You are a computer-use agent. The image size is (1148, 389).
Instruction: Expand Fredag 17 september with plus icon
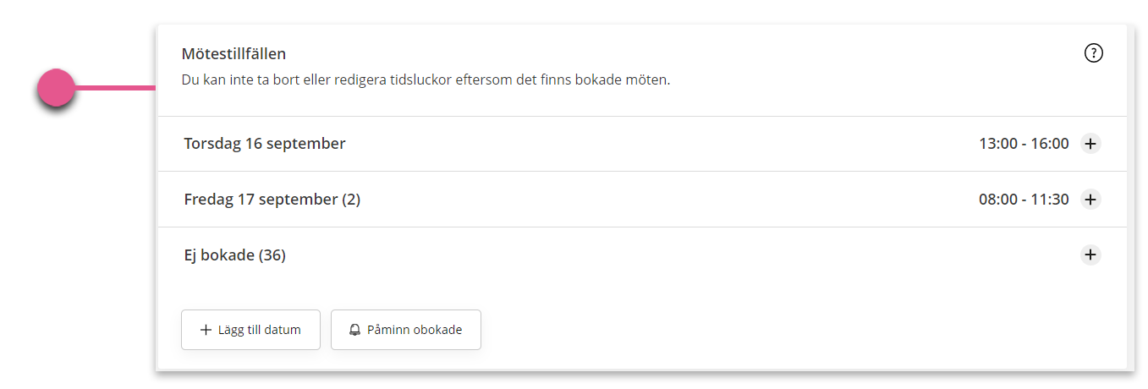[x=1090, y=200]
